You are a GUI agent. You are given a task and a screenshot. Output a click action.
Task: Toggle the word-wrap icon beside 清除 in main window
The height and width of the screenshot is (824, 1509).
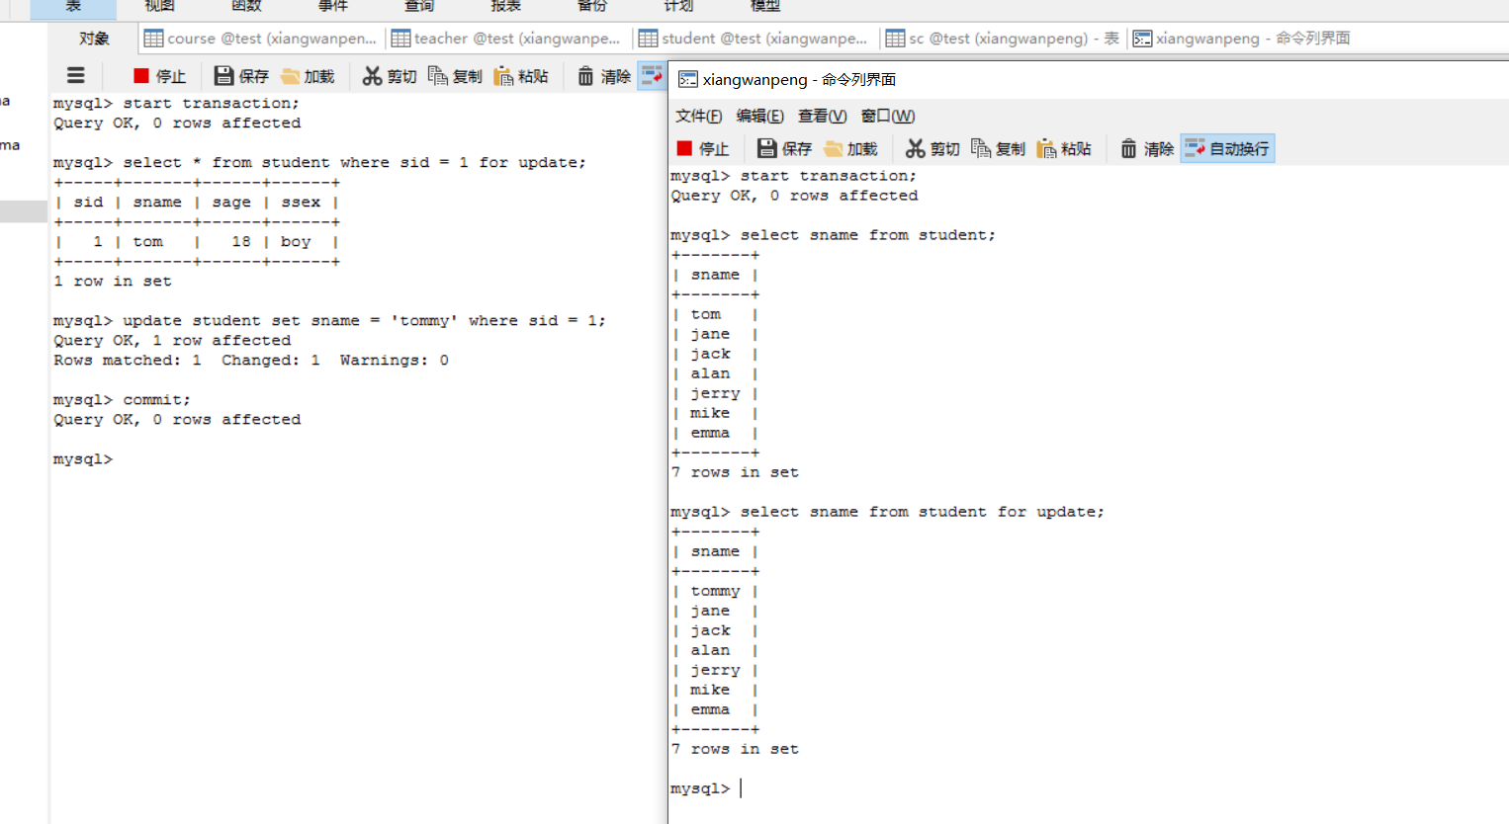click(x=652, y=76)
